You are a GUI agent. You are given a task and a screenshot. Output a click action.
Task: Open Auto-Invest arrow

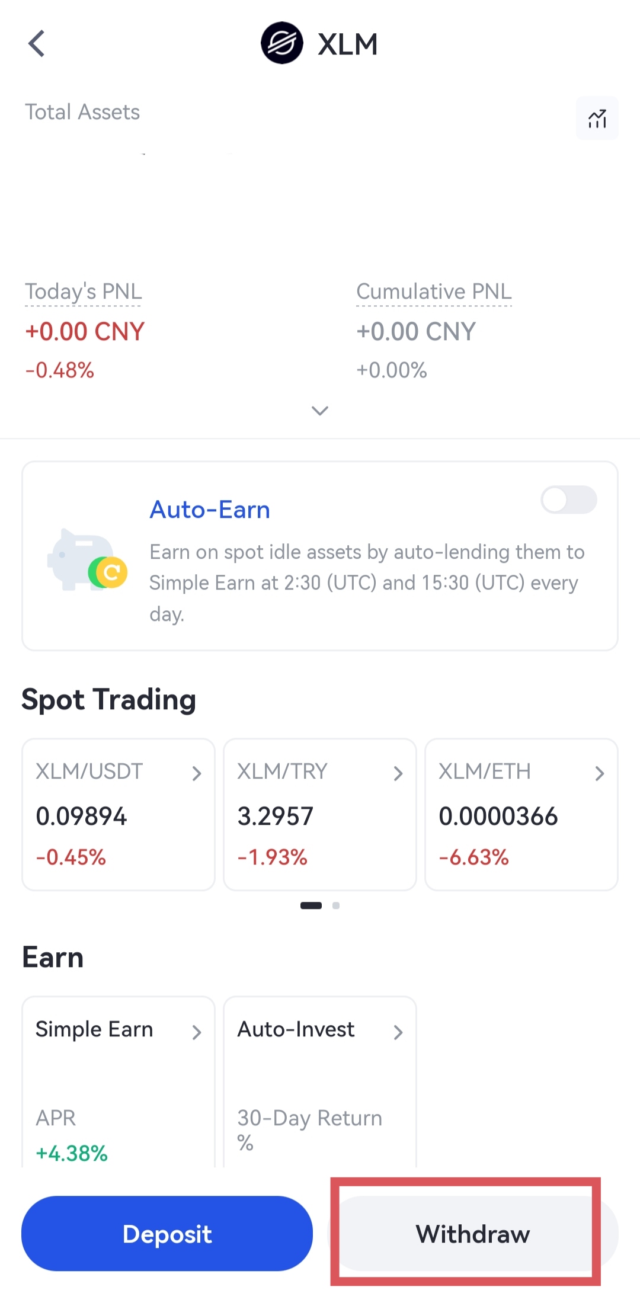[398, 1032]
